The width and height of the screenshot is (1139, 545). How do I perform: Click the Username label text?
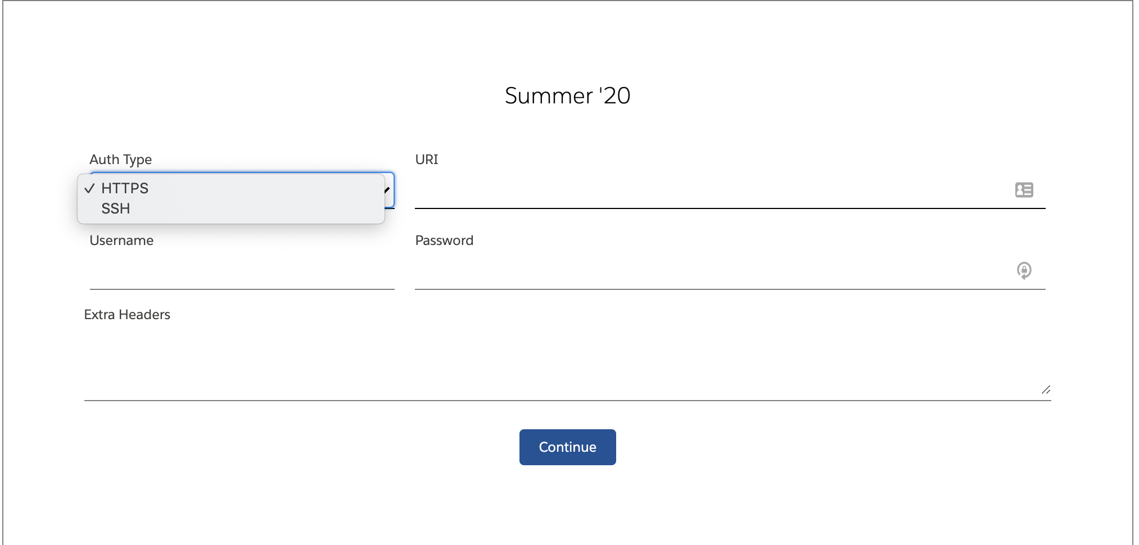click(121, 240)
